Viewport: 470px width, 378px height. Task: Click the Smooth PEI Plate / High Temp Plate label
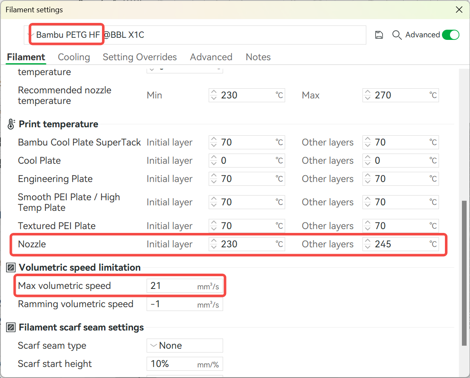[x=69, y=202]
